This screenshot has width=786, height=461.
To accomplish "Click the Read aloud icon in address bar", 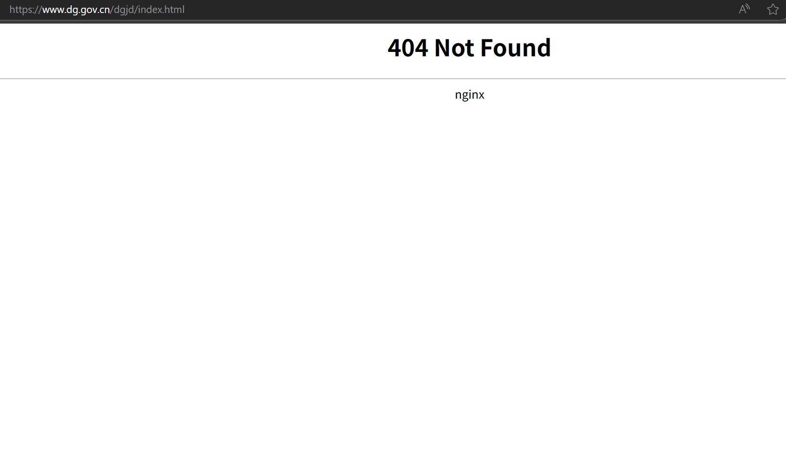I will (x=744, y=9).
